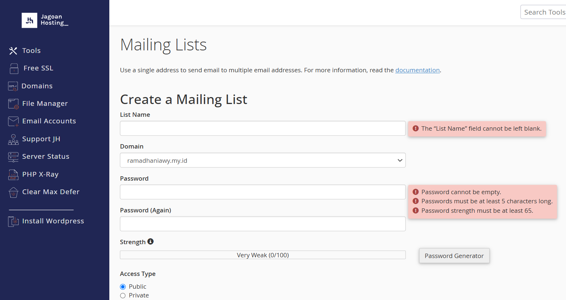Open the Tools wrench icon
The height and width of the screenshot is (300, 566).
[x=13, y=51]
